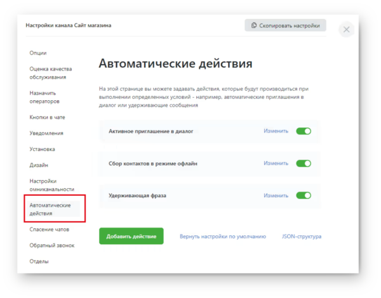Open the JSON-структура link
The image size is (381, 298).
(302, 236)
